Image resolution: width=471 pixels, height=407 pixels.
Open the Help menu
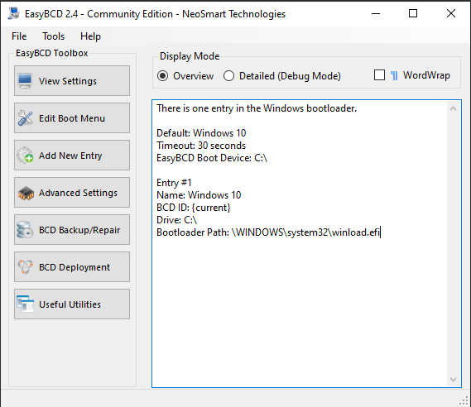[90, 36]
